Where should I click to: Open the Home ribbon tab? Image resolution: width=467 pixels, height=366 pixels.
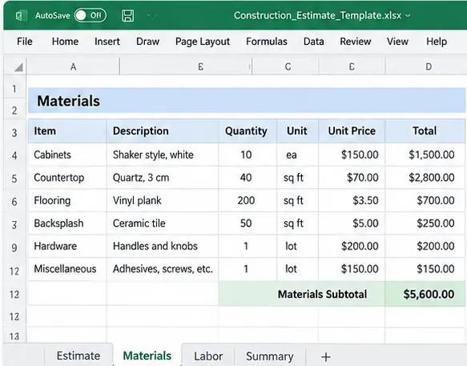[65, 42]
